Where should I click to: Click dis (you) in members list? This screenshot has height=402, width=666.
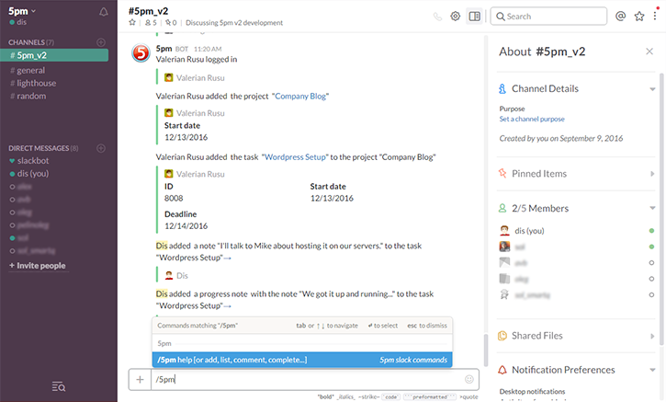click(529, 231)
